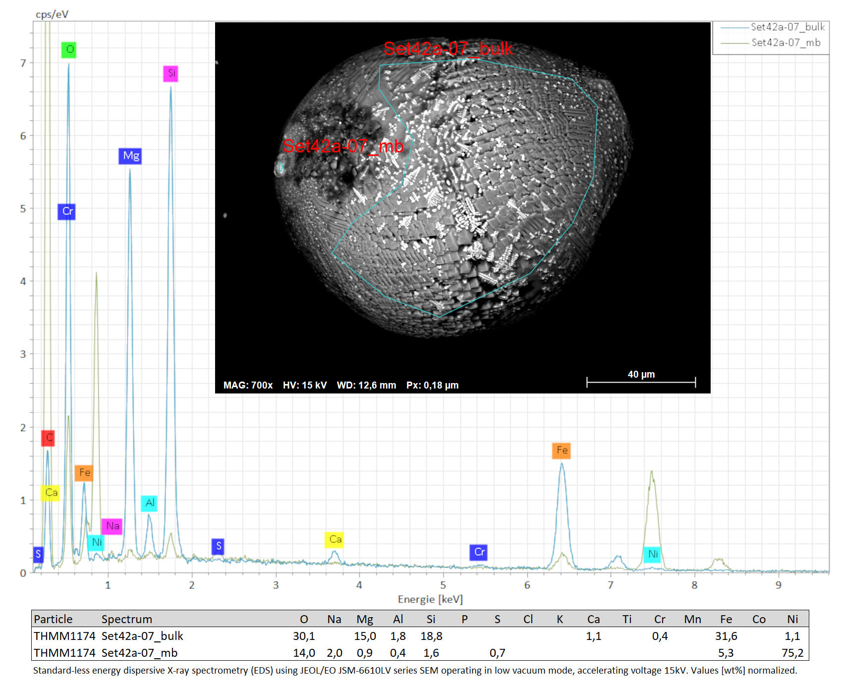Click the Px: 0,18 µm text
The height and width of the screenshot is (683, 841).
(x=433, y=386)
